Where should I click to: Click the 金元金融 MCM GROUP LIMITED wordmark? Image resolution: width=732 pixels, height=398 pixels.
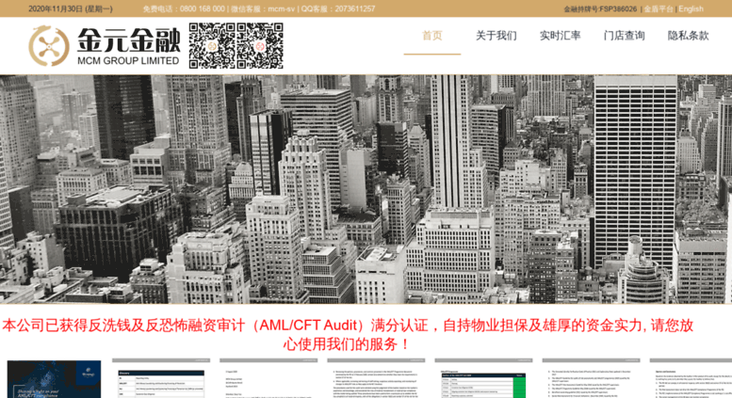pyautogui.click(x=128, y=46)
